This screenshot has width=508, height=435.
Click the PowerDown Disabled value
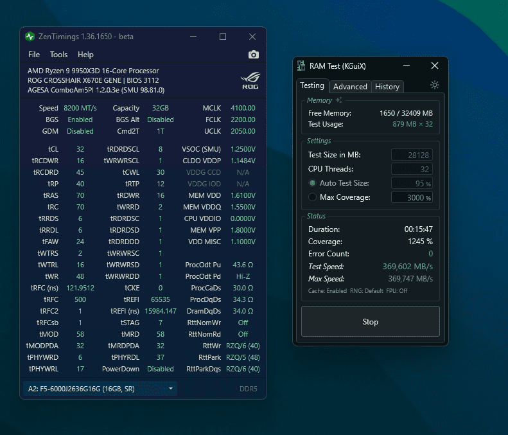(161, 369)
